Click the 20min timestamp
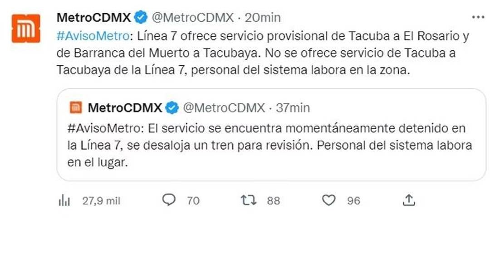 point(262,18)
